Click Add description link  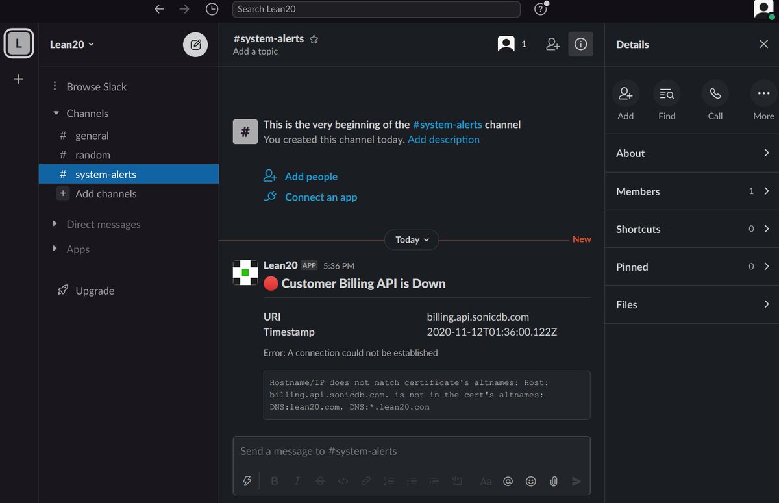pyautogui.click(x=443, y=140)
